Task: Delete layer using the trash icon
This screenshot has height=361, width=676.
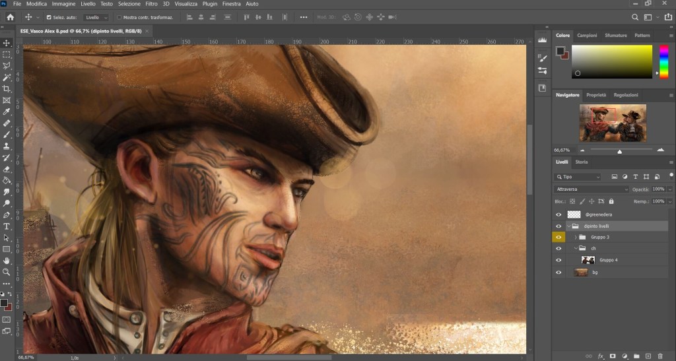Action: [659, 356]
